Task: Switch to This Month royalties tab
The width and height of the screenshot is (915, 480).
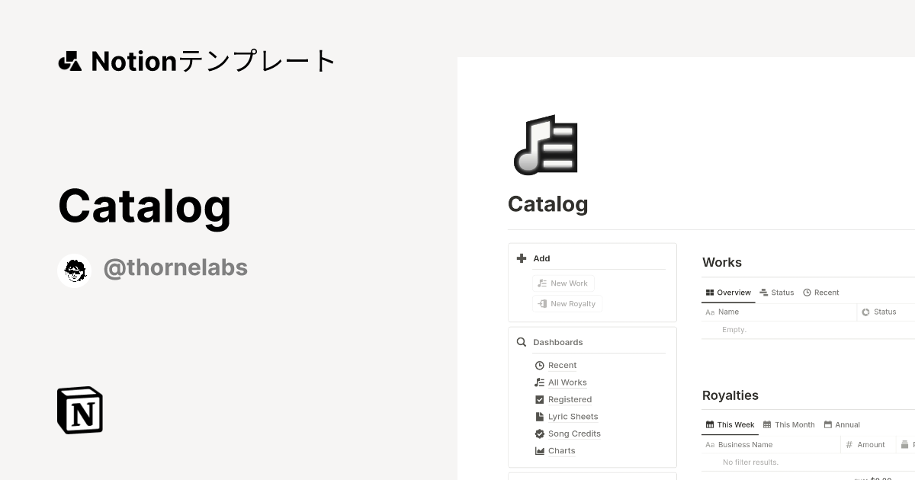Action: click(x=789, y=425)
